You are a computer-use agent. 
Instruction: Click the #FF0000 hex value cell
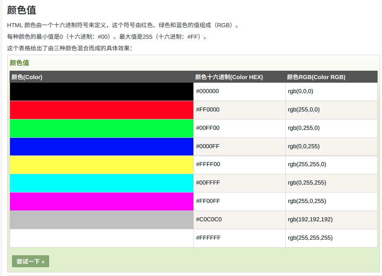239,110
